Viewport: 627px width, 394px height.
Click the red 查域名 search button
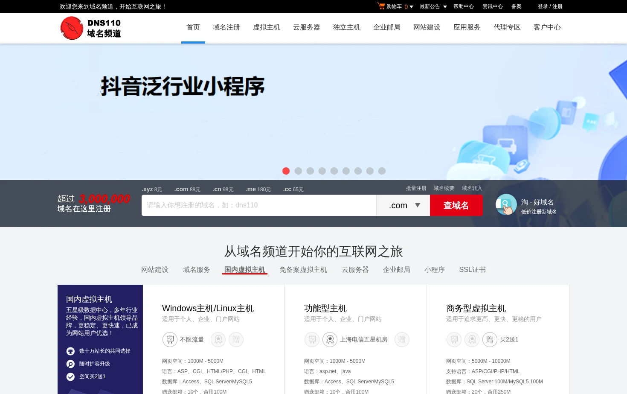point(456,205)
